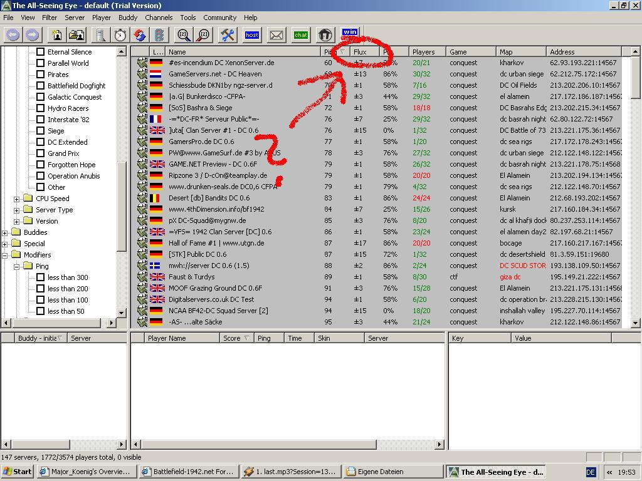Expand the Version folder node
642x481 pixels.
pyautogui.click(x=16, y=221)
